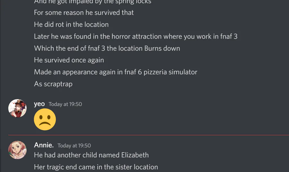Click Annie's profile avatar
The height and width of the screenshot is (172, 289).
[x=17, y=150]
